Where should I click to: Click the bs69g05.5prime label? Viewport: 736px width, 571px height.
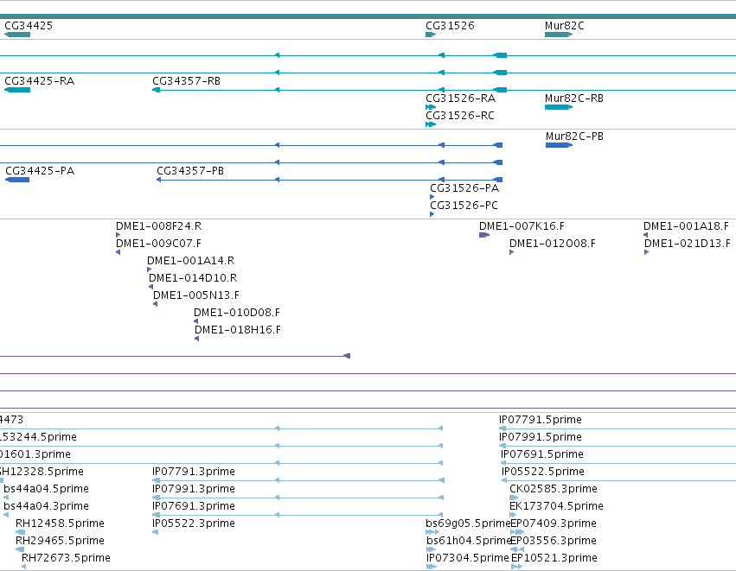pyautogui.click(x=468, y=523)
